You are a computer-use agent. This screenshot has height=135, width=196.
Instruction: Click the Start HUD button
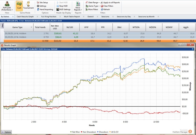pyautogui.click(x=62, y=3)
